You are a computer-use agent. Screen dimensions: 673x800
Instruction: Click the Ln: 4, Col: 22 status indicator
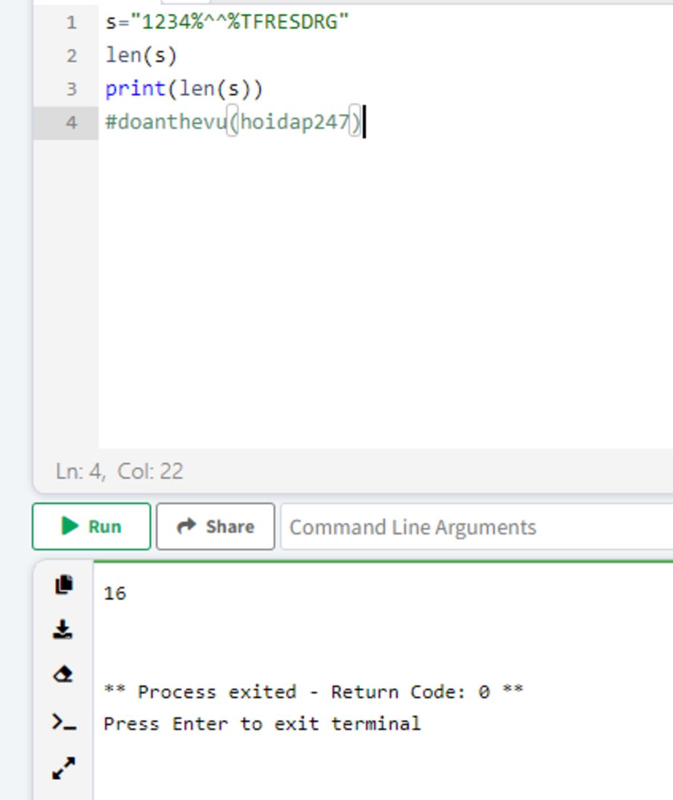(120, 471)
